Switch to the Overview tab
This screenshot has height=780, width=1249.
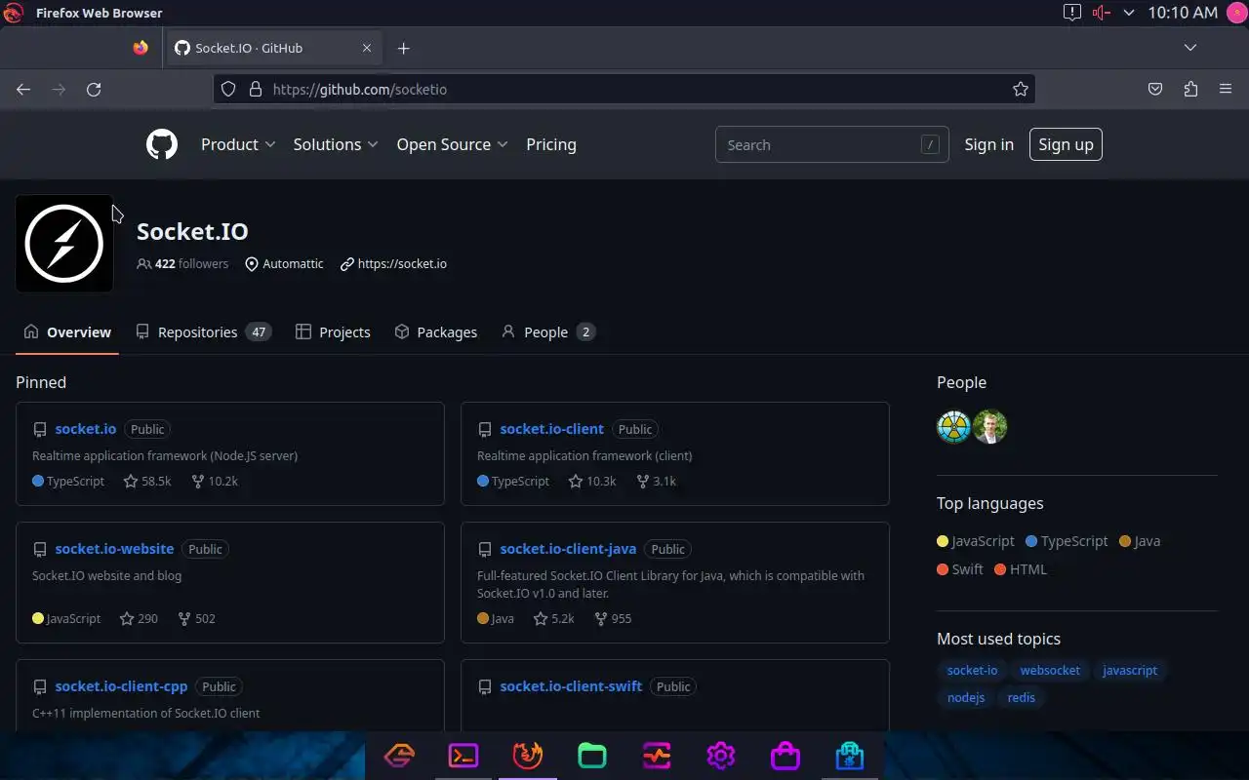67,331
